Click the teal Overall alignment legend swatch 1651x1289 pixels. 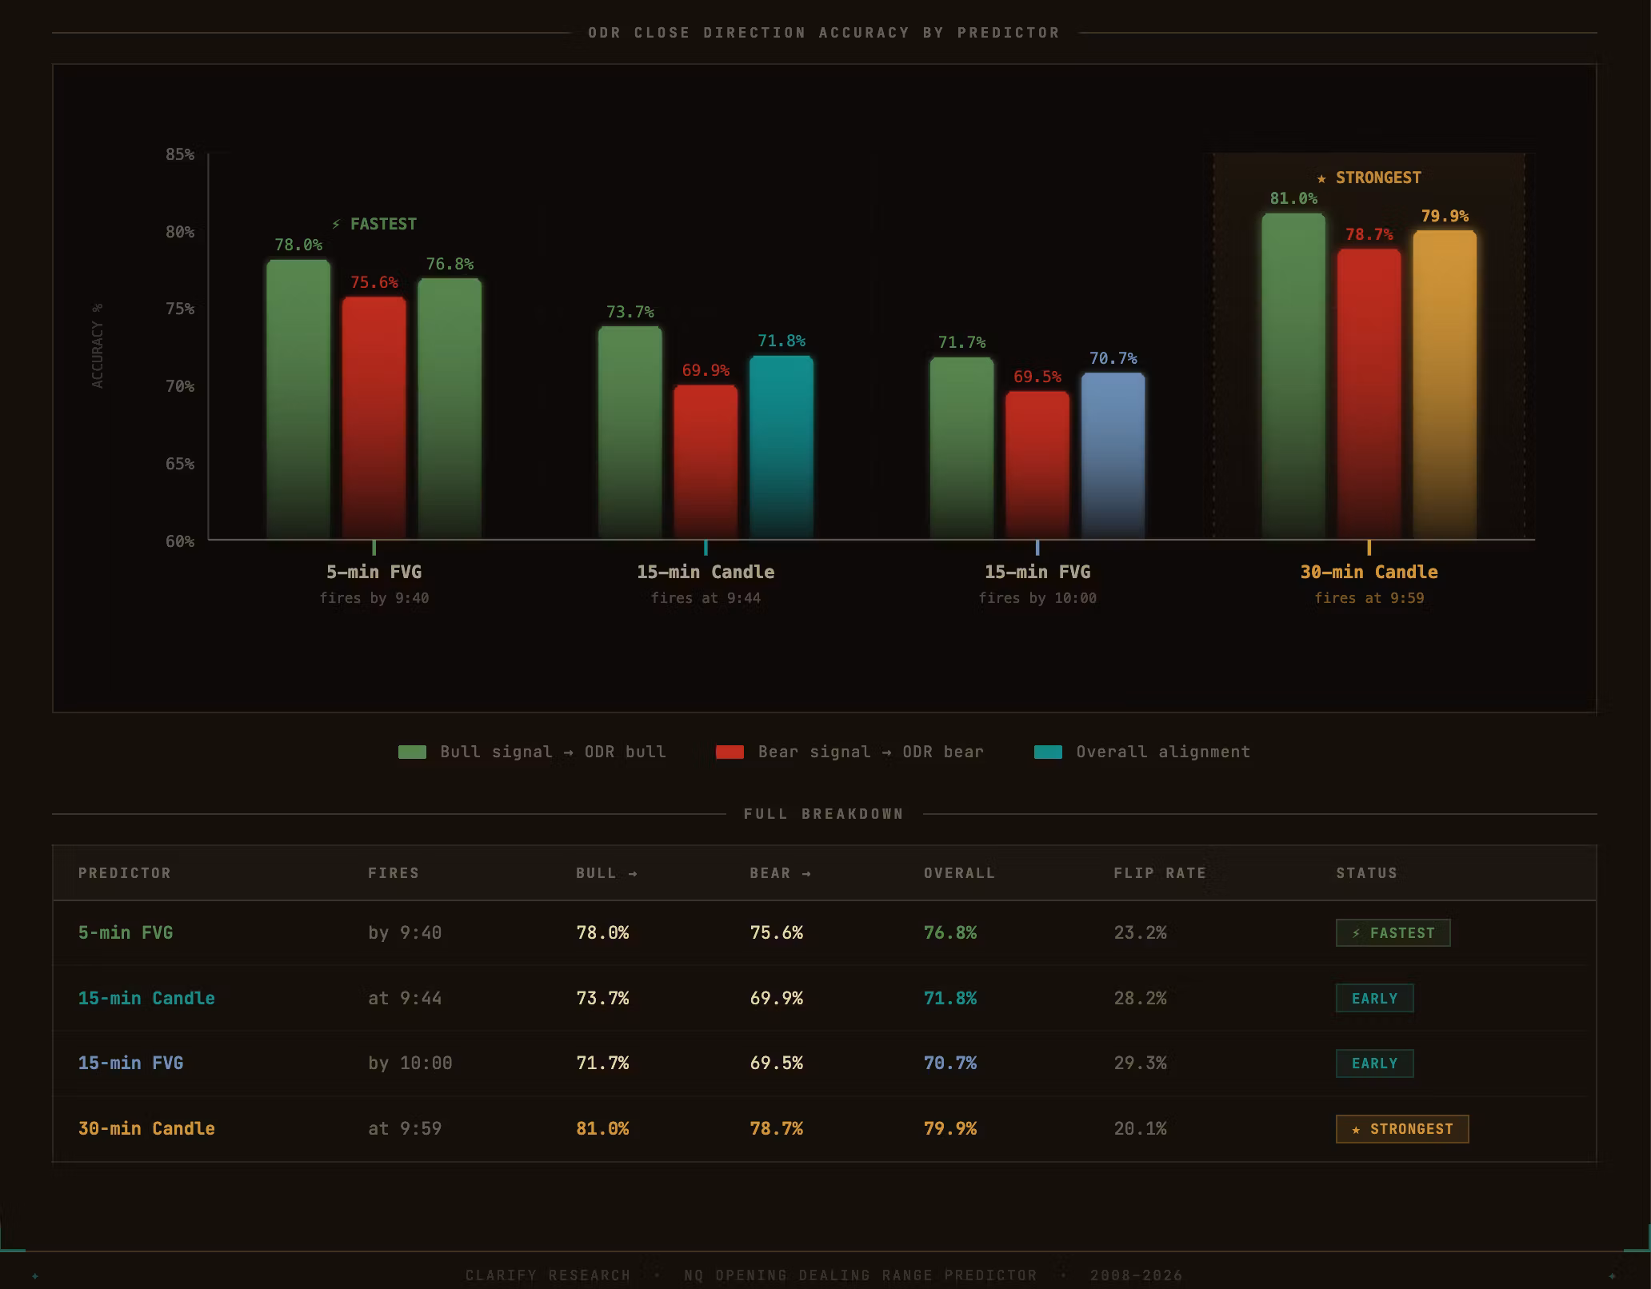click(x=1048, y=752)
